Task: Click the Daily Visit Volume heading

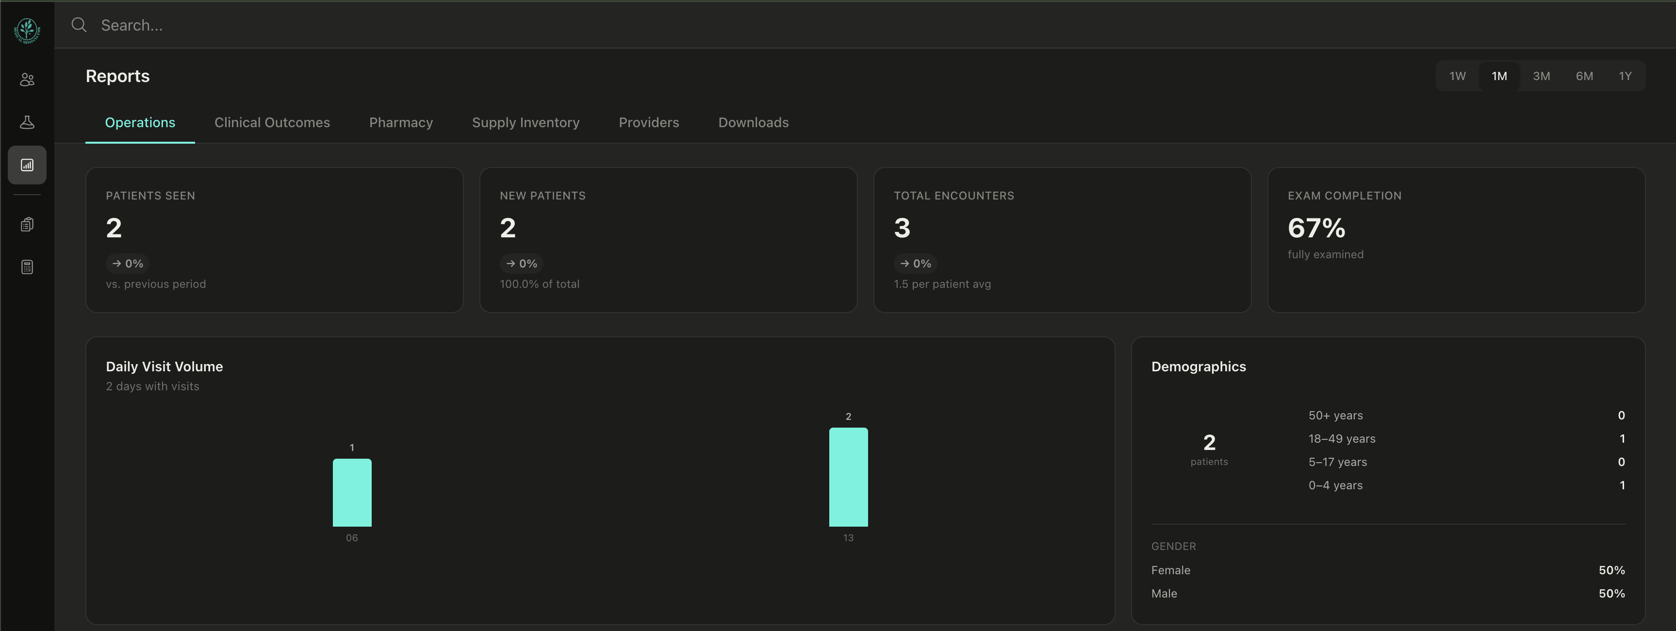Action: [x=164, y=367]
